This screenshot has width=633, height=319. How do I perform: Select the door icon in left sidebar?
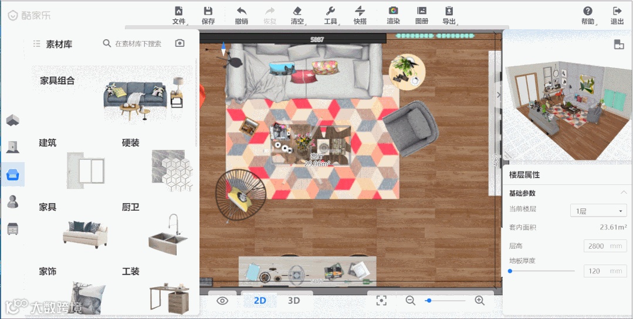click(13, 147)
